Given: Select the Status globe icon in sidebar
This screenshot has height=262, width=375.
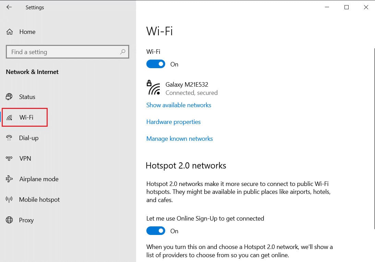Looking at the screenshot, I should (x=9, y=97).
